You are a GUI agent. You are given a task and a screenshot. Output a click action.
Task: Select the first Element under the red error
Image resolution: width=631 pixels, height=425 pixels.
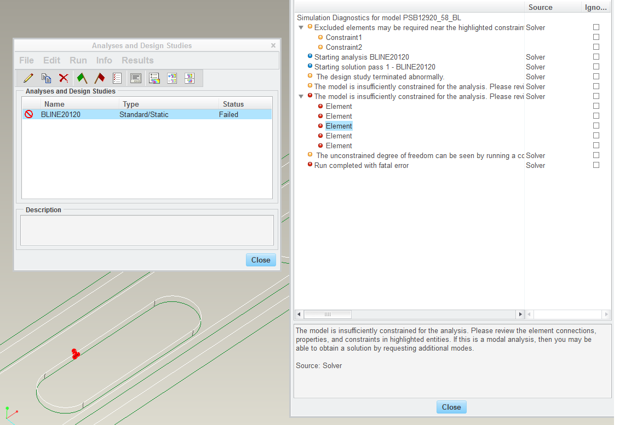pyautogui.click(x=339, y=106)
